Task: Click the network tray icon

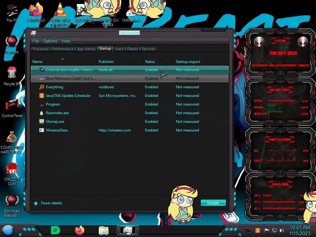Action: point(274,230)
